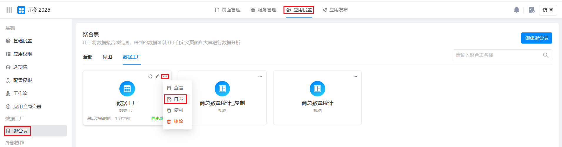The height and width of the screenshot is (147, 562).
Task: Open the notification bell
Action: pyautogui.click(x=516, y=10)
